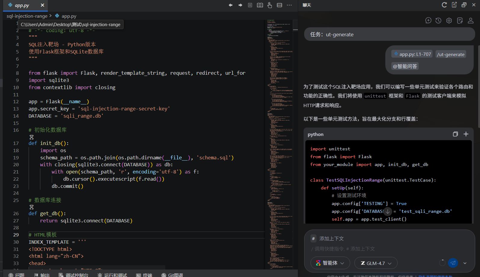Open the 问题 problems tab
The width and height of the screenshot is (480, 277).
pyautogui.click(x=17, y=275)
